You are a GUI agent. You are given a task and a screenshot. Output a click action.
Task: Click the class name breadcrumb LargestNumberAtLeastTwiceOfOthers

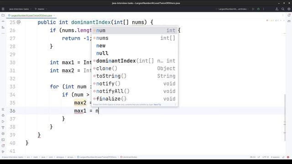tap(97, 157)
